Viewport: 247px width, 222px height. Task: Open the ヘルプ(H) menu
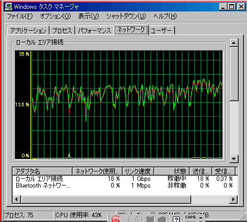tap(164, 16)
